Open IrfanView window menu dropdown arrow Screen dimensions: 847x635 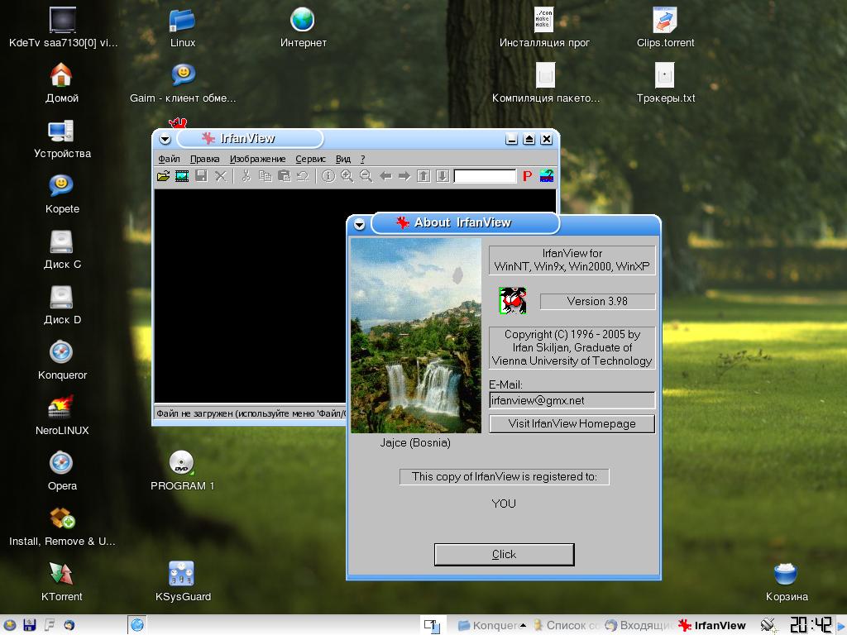[x=165, y=139]
